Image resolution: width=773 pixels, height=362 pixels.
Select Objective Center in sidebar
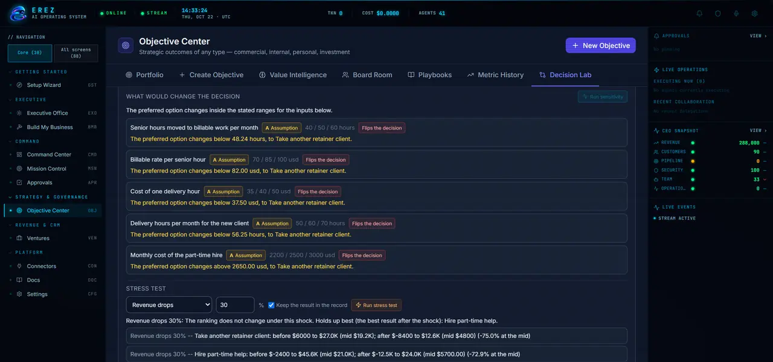[x=53, y=211]
